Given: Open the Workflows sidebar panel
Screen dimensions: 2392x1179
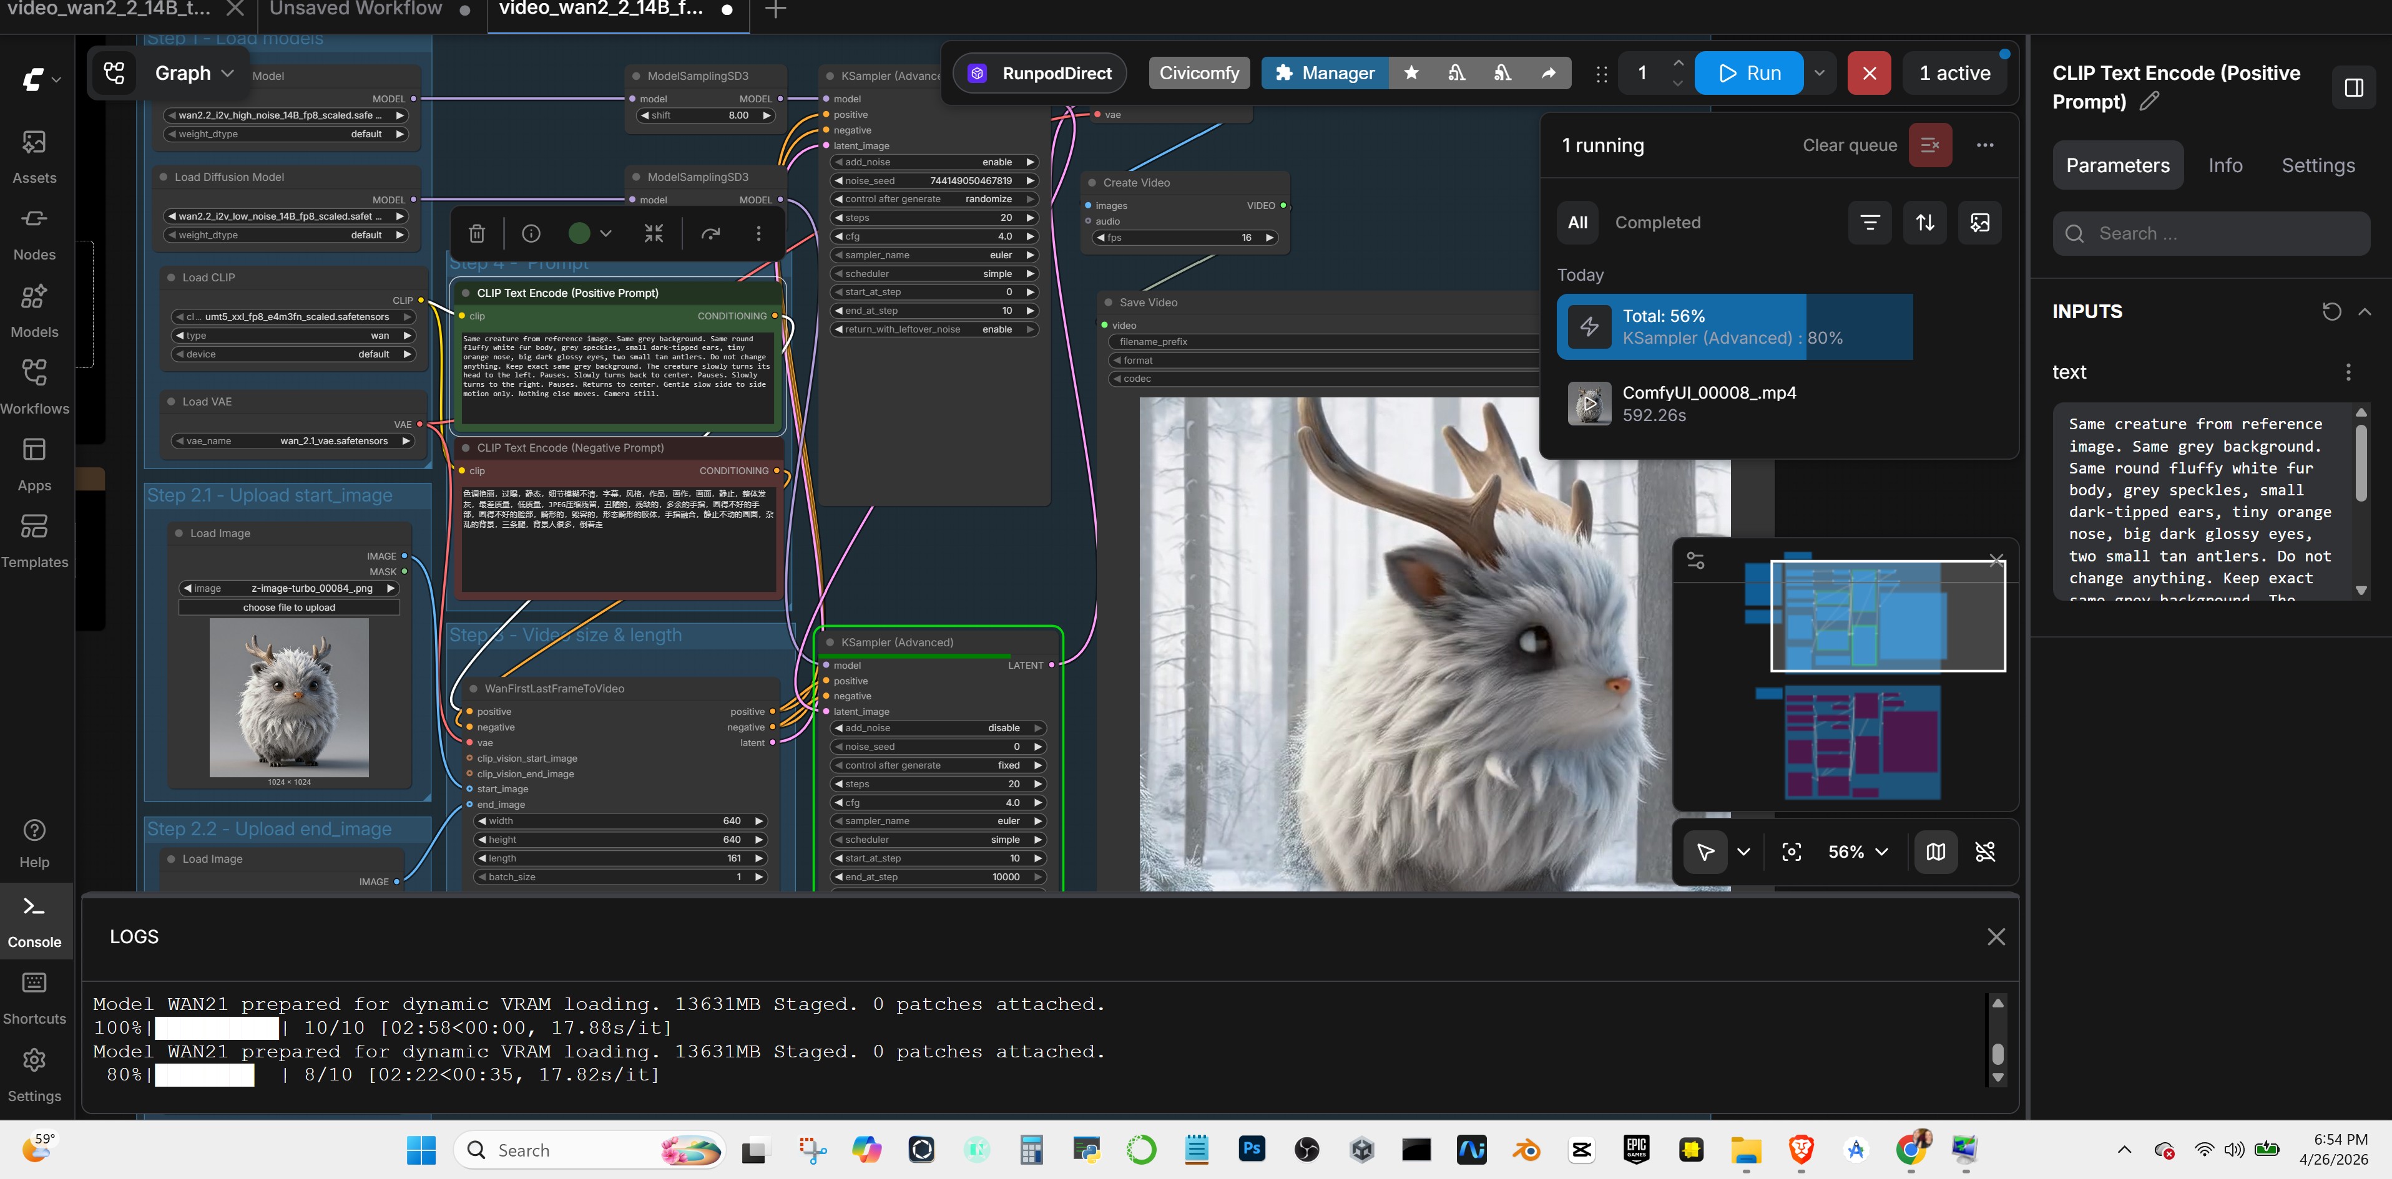Looking at the screenshot, I should pos(34,387).
